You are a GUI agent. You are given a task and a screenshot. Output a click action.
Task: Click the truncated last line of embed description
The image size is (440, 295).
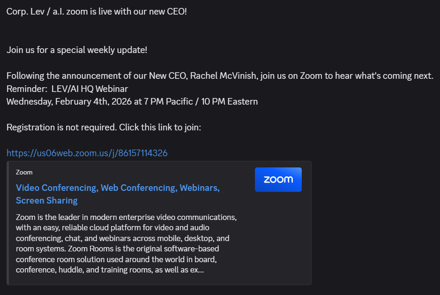[x=110, y=270]
